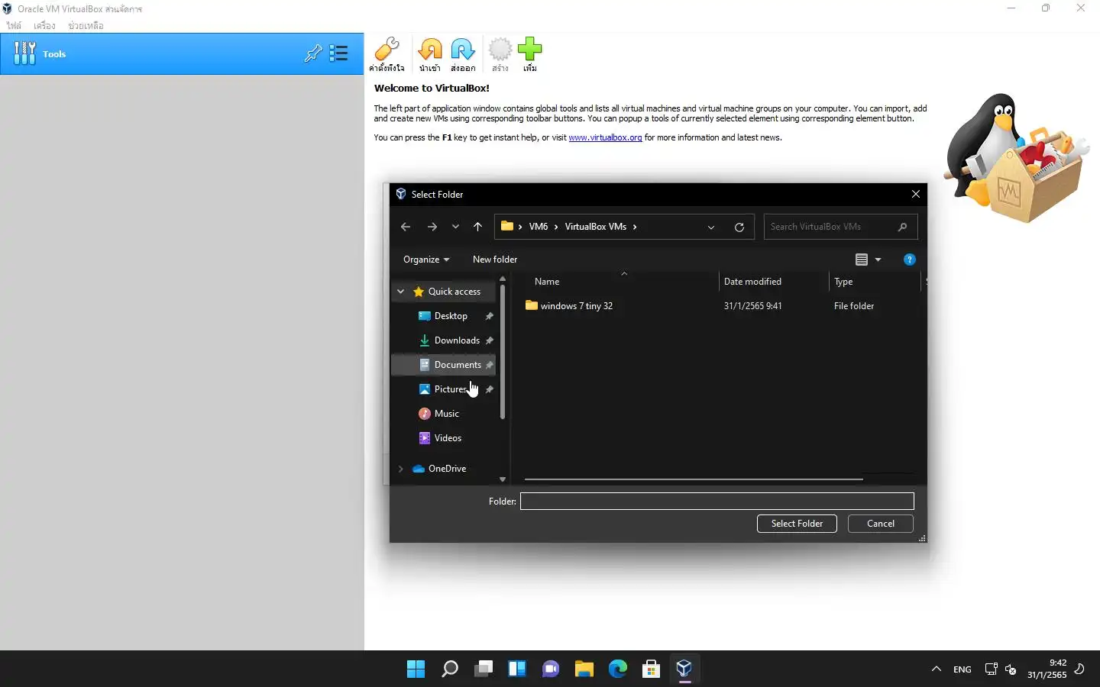Expand chevron after VirtualBox VMs breadcrumb
The height and width of the screenshot is (687, 1100).
click(635, 227)
